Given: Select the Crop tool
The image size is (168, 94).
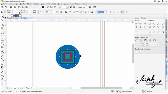Looking at the screenshot, I should coord(2,25).
